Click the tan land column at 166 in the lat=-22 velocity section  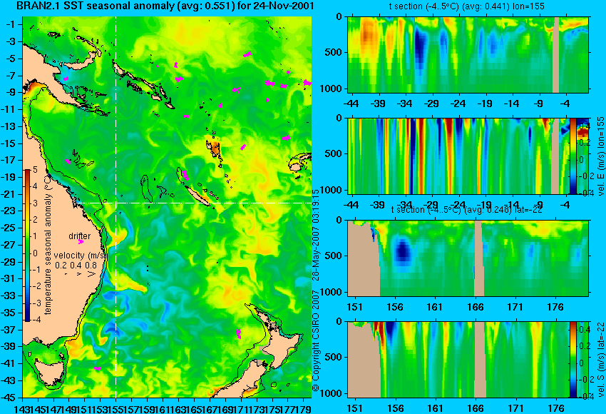(480, 360)
